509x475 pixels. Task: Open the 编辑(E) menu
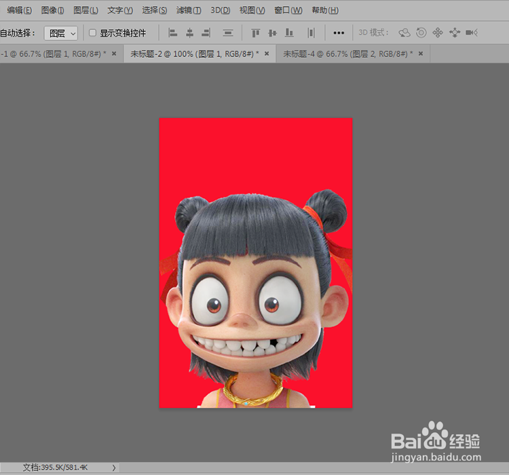[x=19, y=10]
